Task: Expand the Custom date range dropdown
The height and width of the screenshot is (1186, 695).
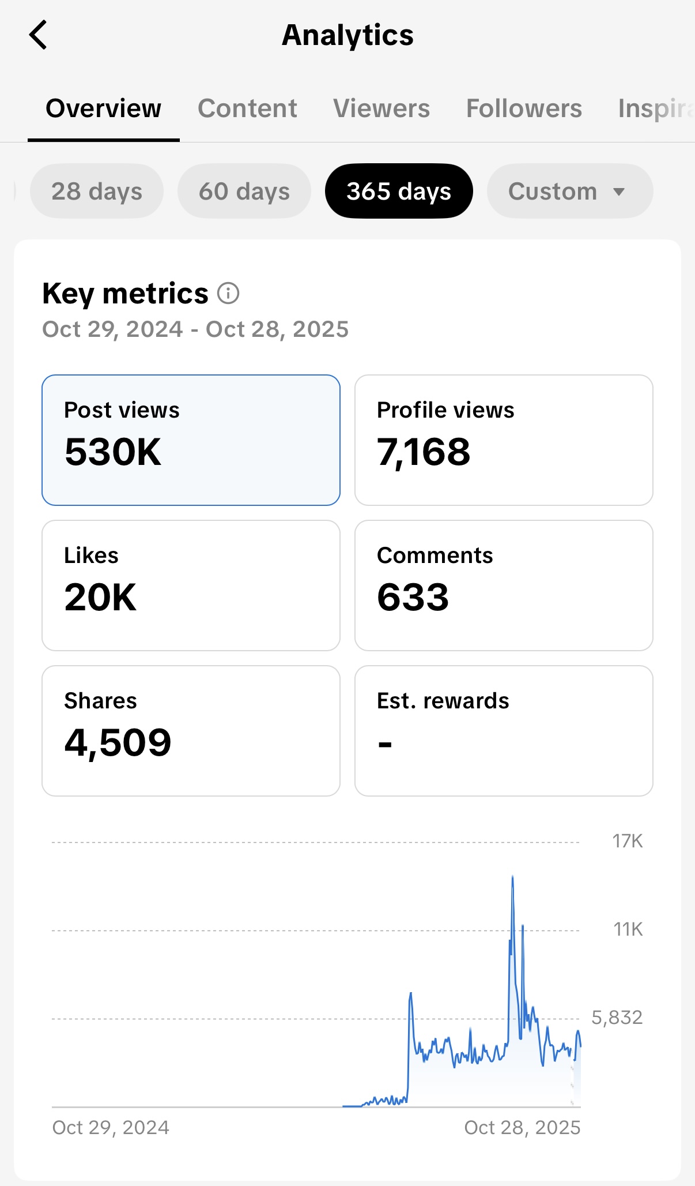Action: 552,192
